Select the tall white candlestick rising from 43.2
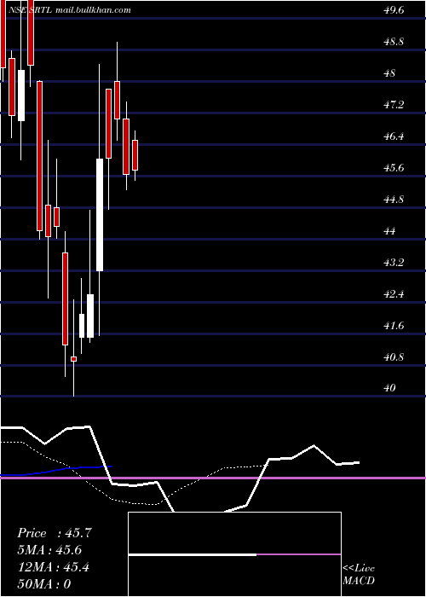426x597 pixels. (x=100, y=215)
